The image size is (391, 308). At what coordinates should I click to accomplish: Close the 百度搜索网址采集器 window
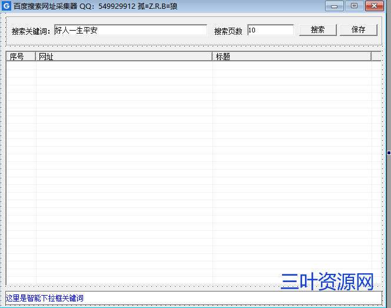click(374, 6)
